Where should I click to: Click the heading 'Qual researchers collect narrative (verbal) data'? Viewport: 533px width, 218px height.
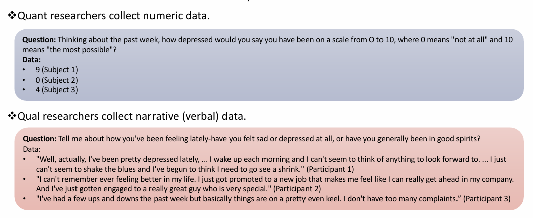click(x=132, y=117)
